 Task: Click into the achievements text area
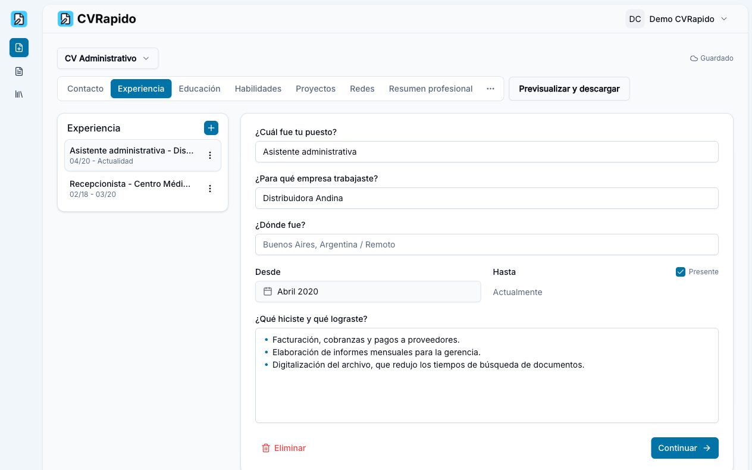[487, 375]
